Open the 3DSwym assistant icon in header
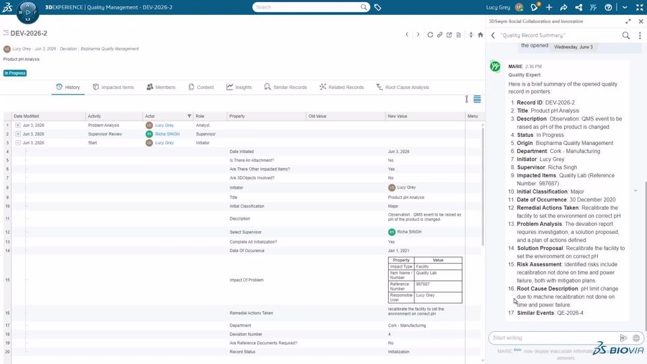This screenshot has width=647, height=364. pos(593,7)
